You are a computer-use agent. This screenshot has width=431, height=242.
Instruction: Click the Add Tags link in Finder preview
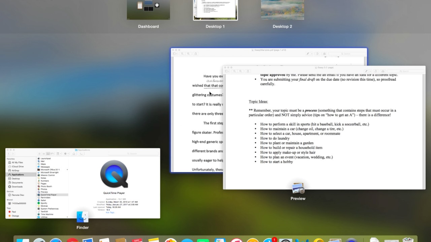(x=110, y=212)
